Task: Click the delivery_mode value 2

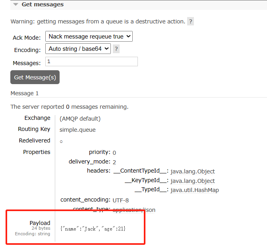Action: tap(114, 162)
